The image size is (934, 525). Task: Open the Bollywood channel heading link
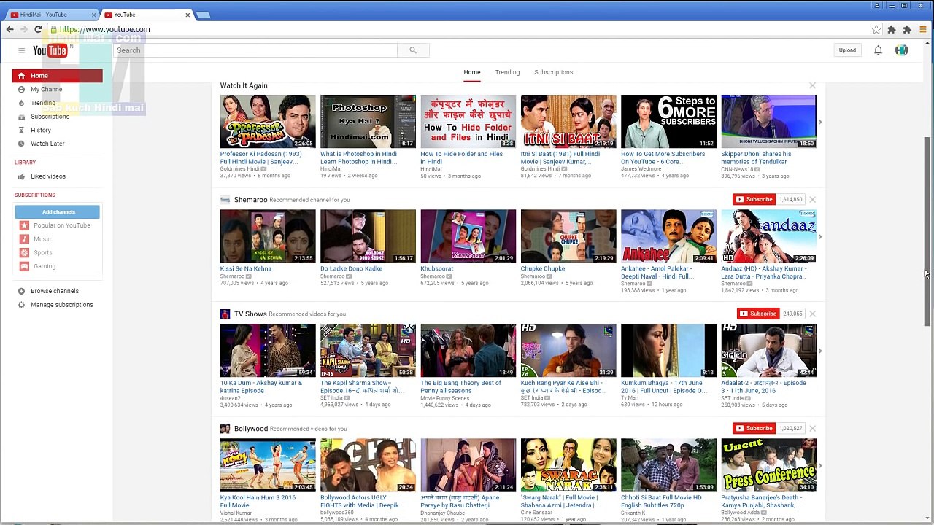pyautogui.click(x=251, y=428)
